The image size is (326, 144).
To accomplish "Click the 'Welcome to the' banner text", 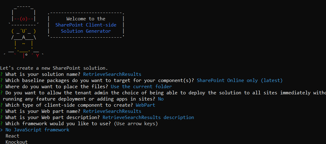I will click(86, 19).
